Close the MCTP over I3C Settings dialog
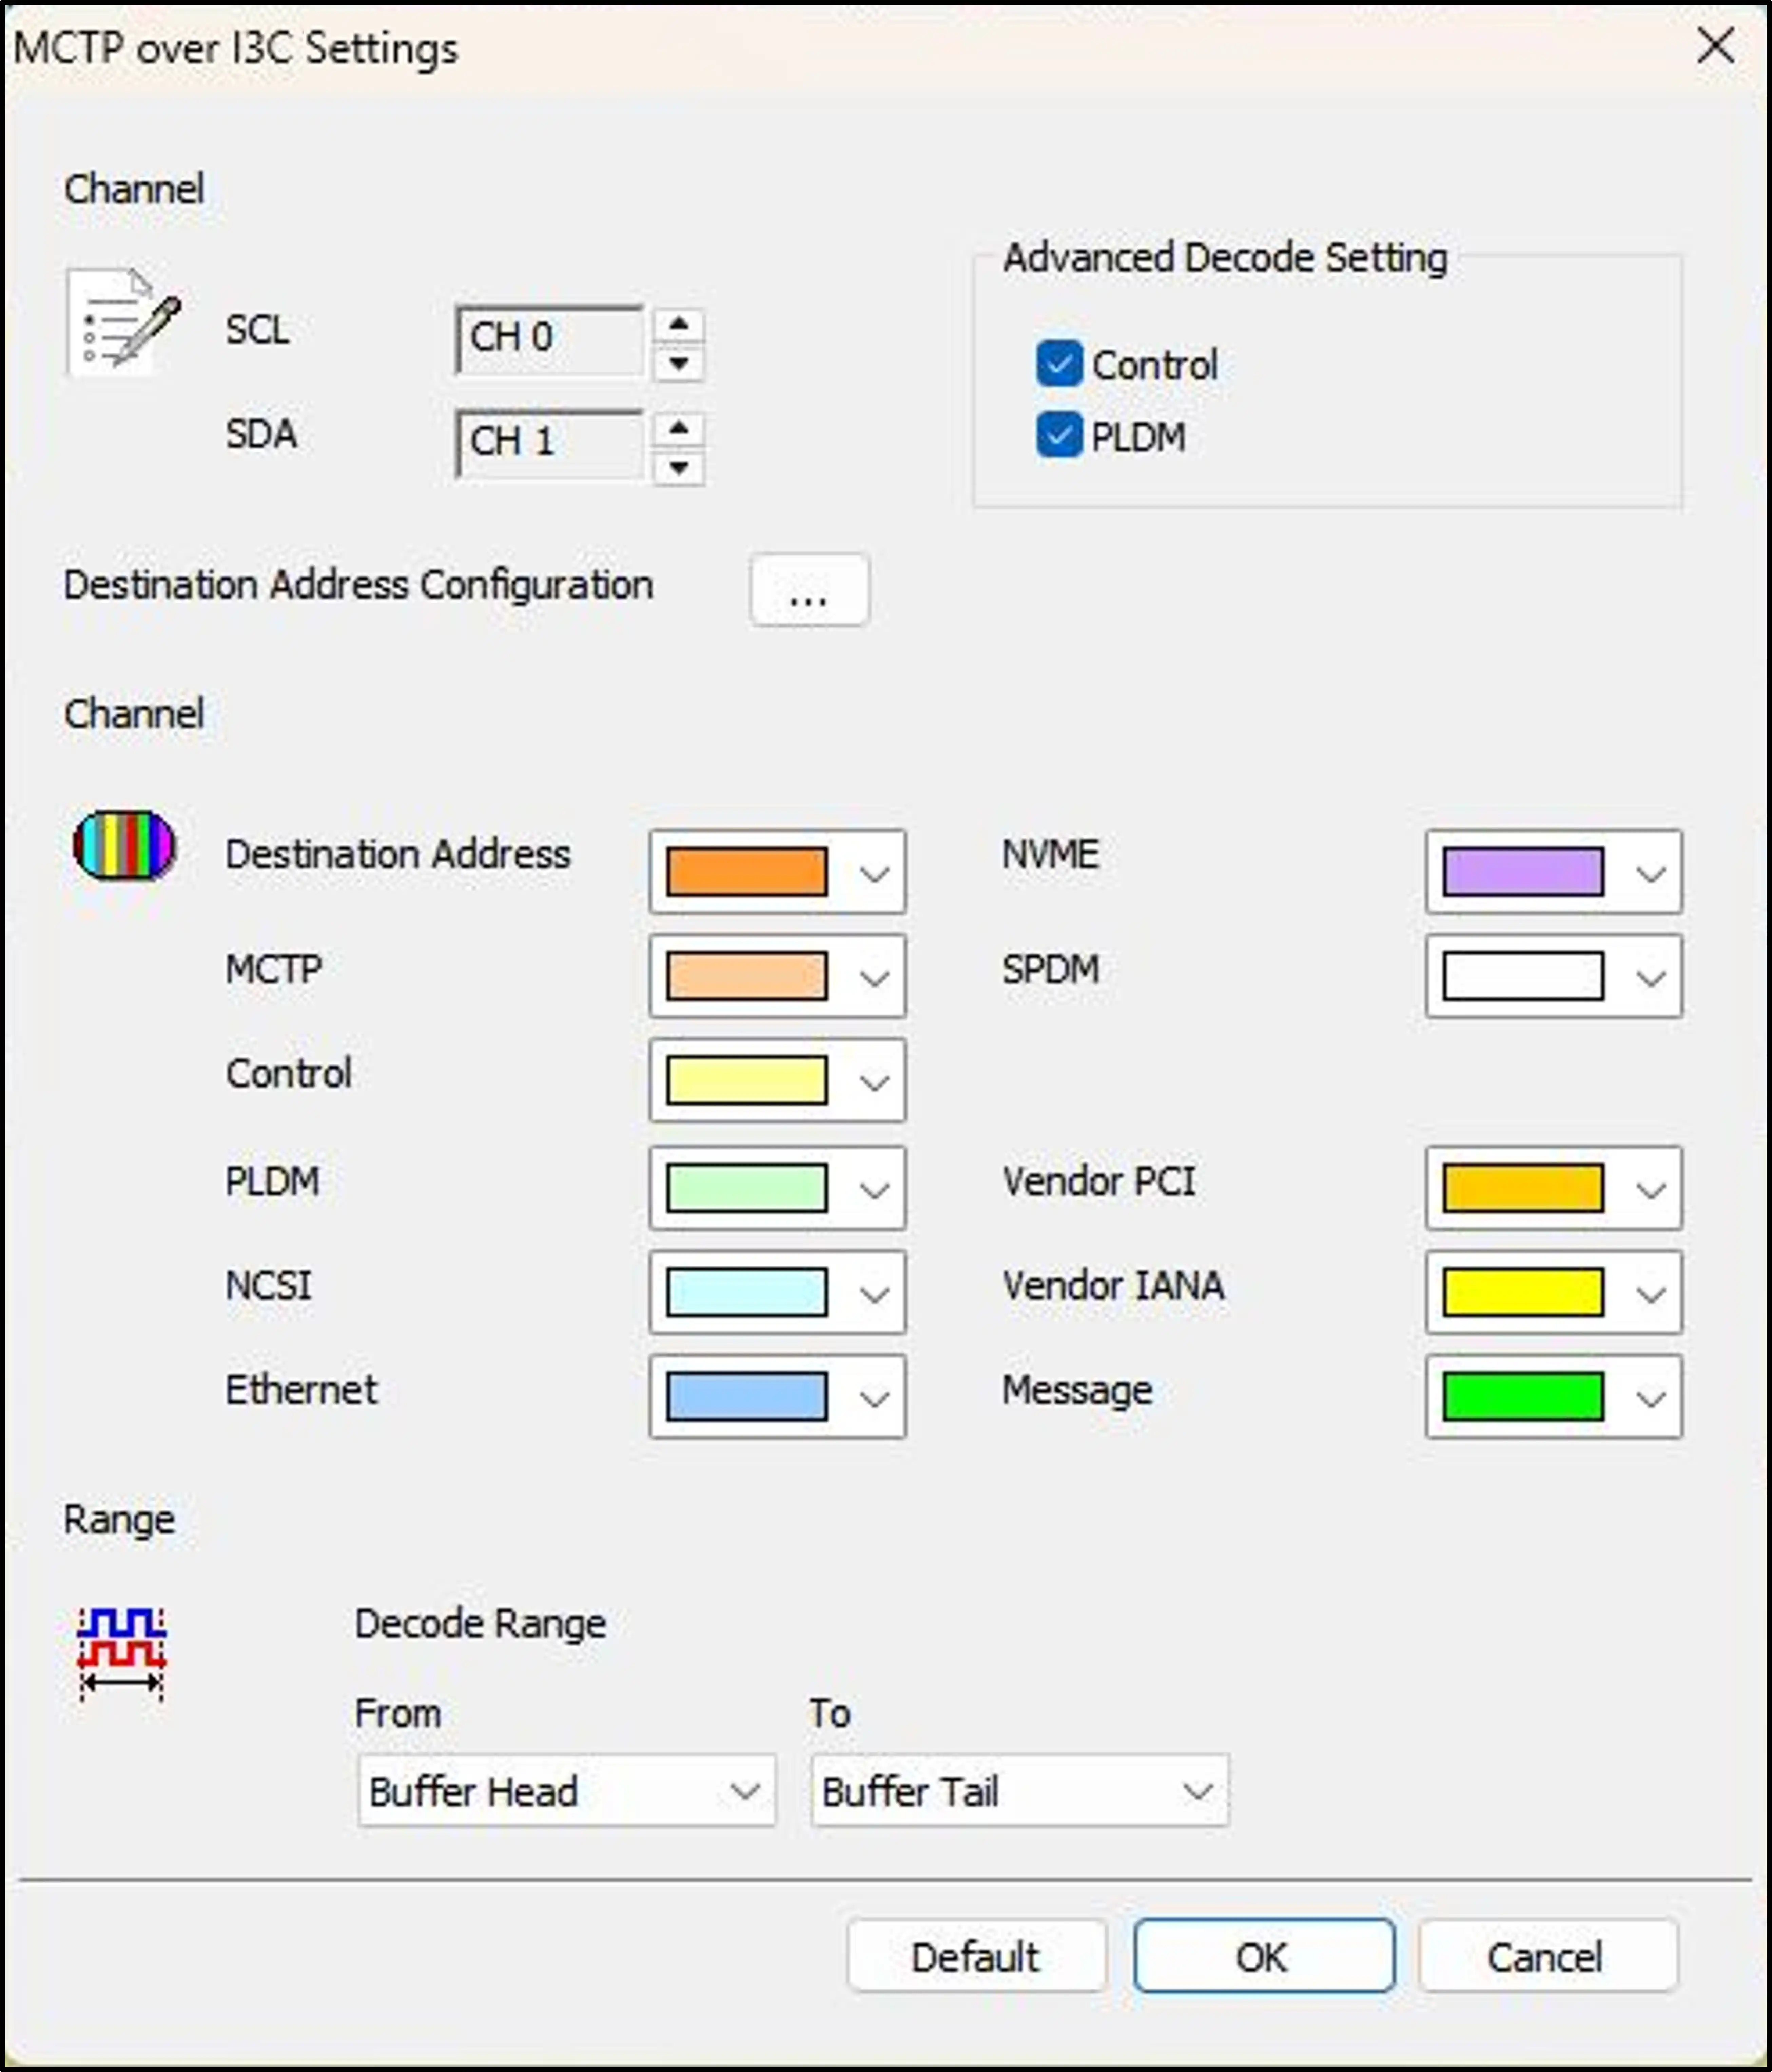Screen dimensions: 1772x2072 click(x=1716, y=46)
